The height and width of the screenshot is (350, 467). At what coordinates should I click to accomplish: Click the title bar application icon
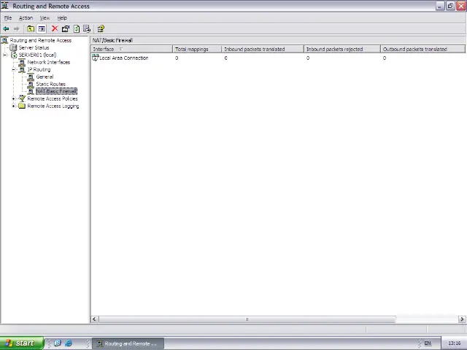pos(5,6)
